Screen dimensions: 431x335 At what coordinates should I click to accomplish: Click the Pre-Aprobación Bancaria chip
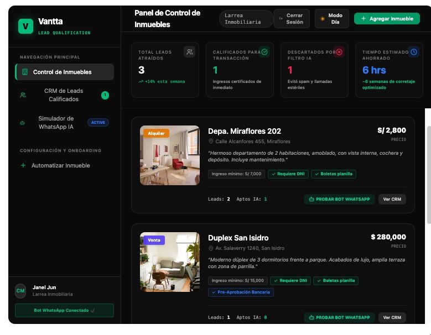click(x=241, y=292)
